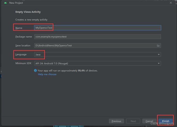Click the Android Studio icon in title bar

tap(5, 3)
